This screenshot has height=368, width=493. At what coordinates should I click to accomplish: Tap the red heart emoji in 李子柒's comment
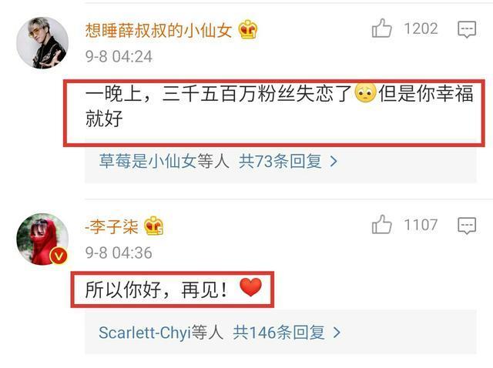click(250, 288)
